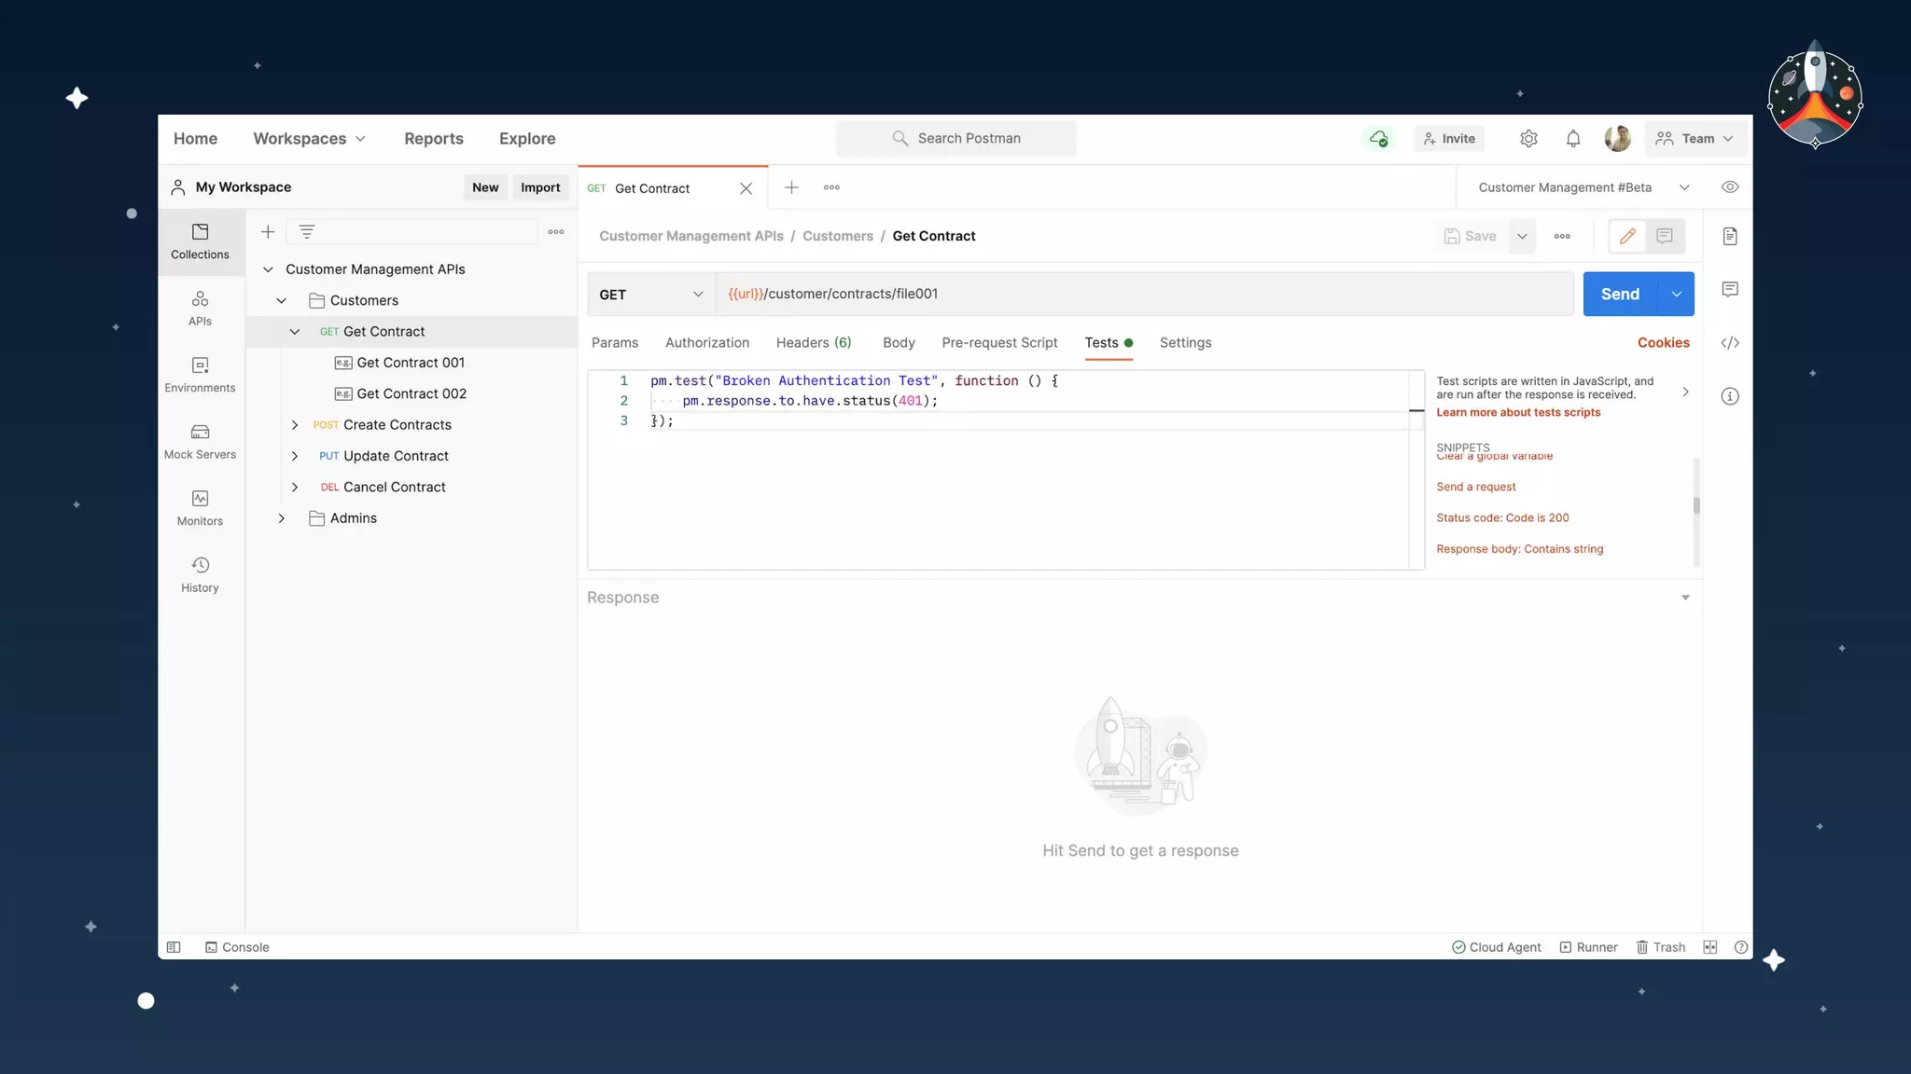Open the Mock Servers sidebar panel

(x=200, y=441)
